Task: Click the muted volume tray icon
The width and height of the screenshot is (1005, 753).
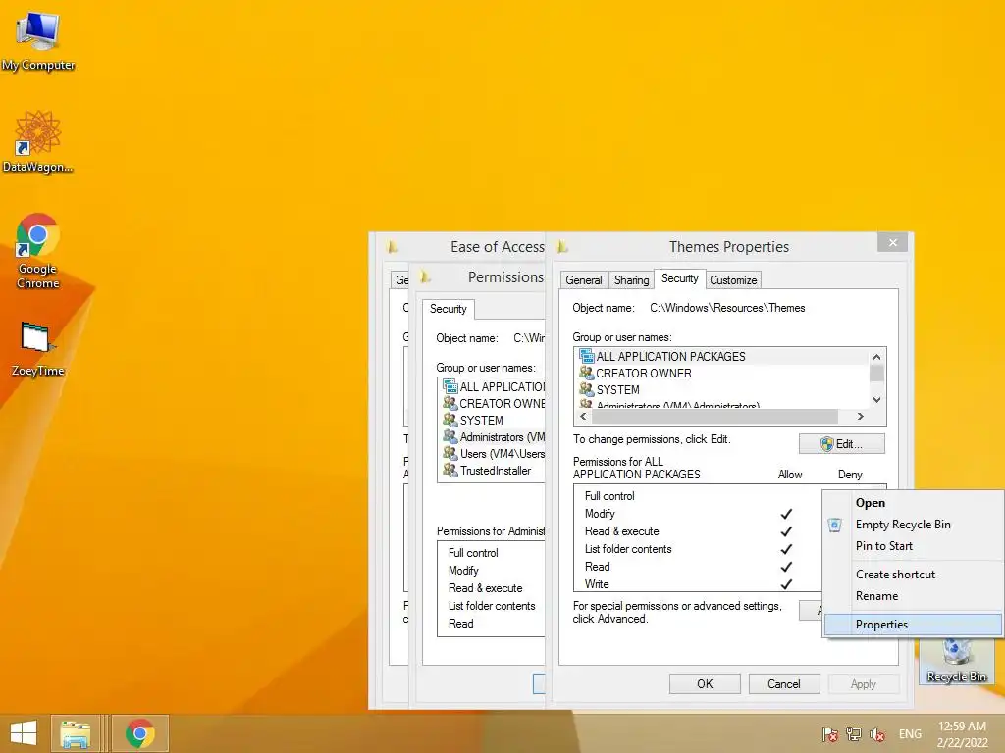Action: pyautogui.click(x=876, y=734)
